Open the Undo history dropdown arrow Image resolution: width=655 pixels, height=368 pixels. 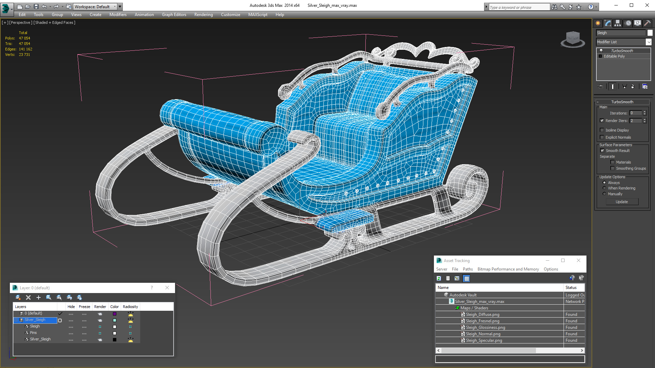click(x=50, y=6)
